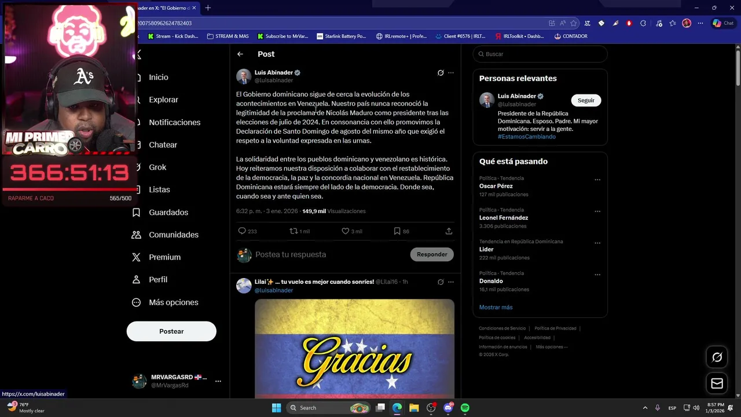Open the STREAM & MAS bookmark folder
This screenshot has height=417, width=741.
coord(228,36)
